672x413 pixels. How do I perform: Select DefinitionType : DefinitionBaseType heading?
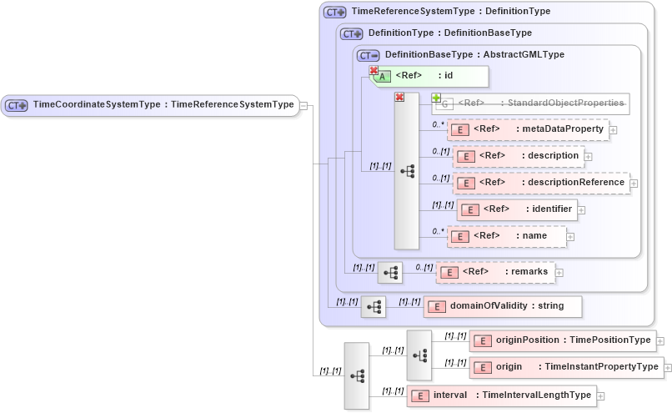450,33
